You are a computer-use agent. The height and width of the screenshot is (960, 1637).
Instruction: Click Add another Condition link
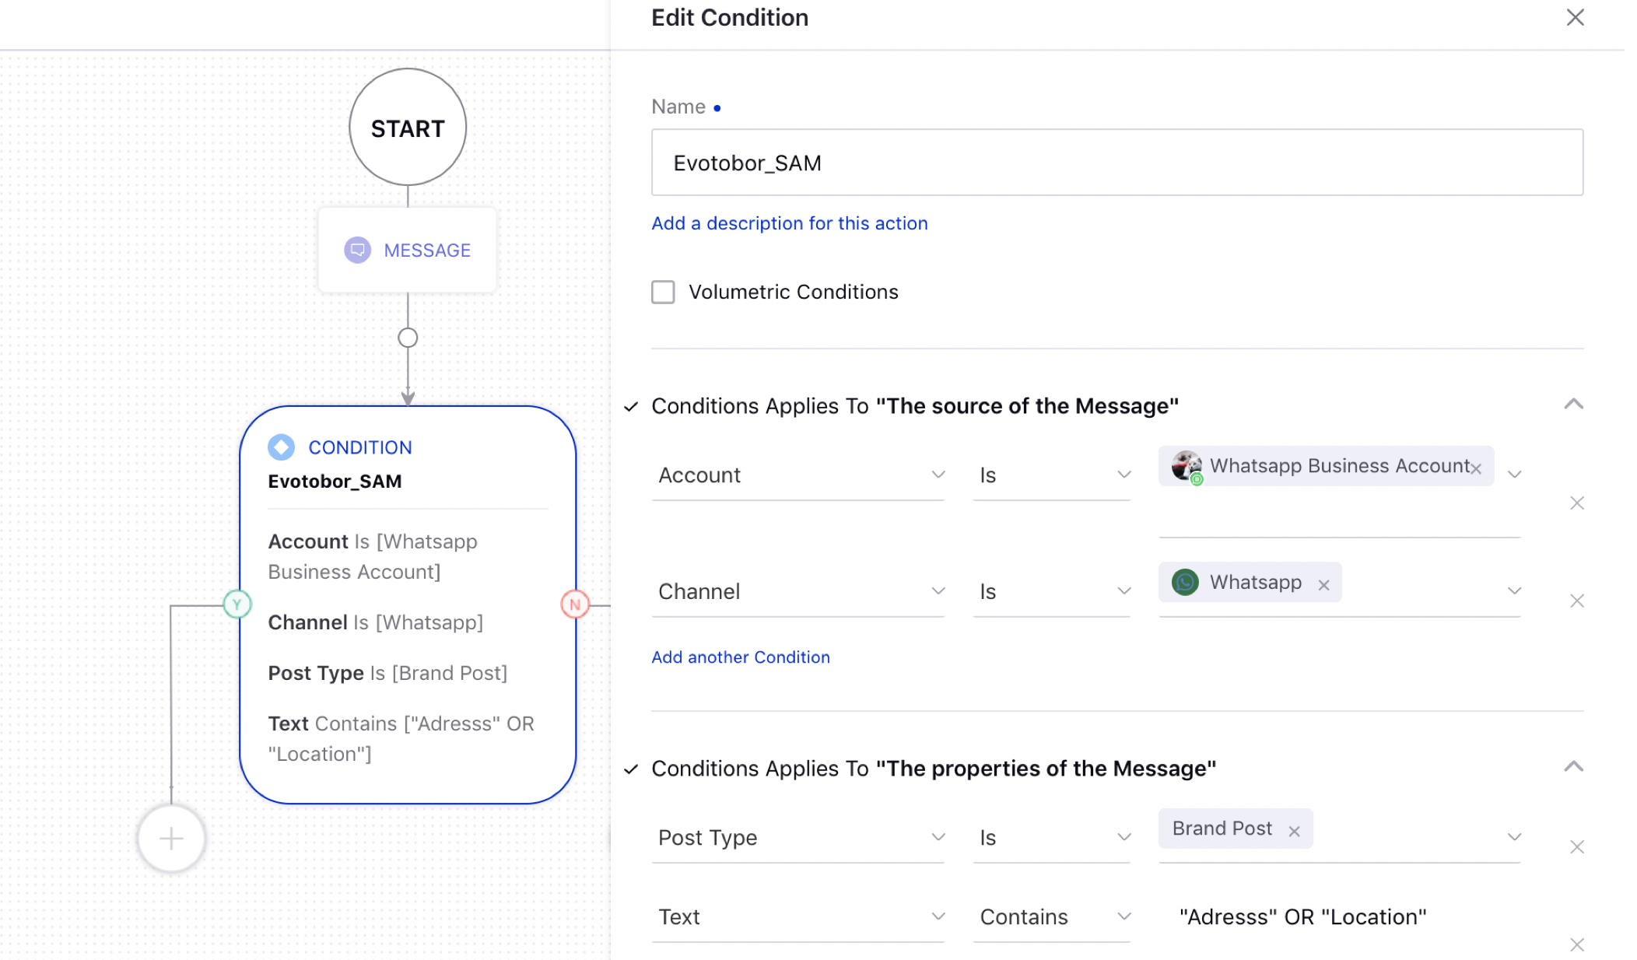coord(739,656)
